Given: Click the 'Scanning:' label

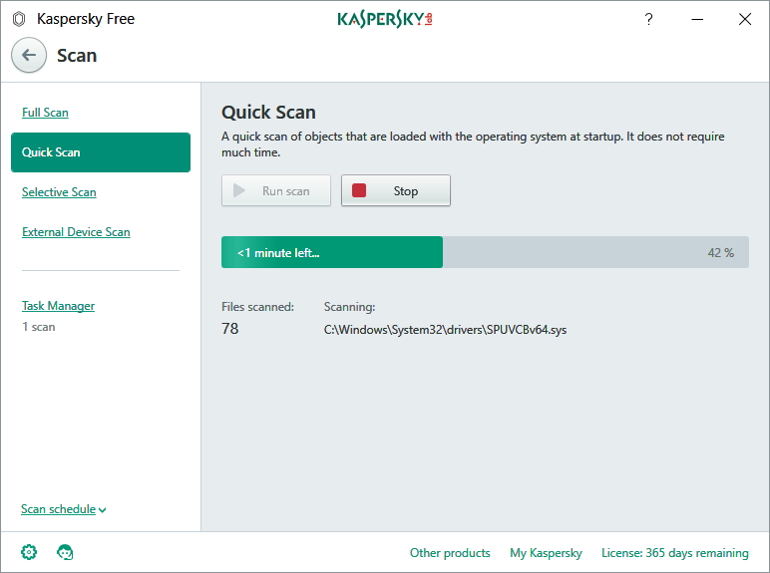Looking at the screenshot, I should click(x=349, y=307).
